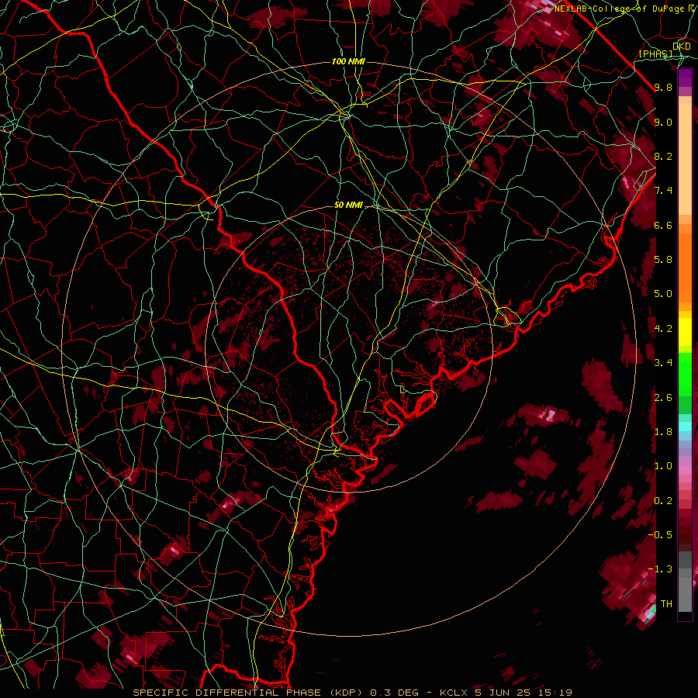Click the "(KDP)" product code in the caption
Viewport: 698px width, 698px height.
click(x=345, y=693)
